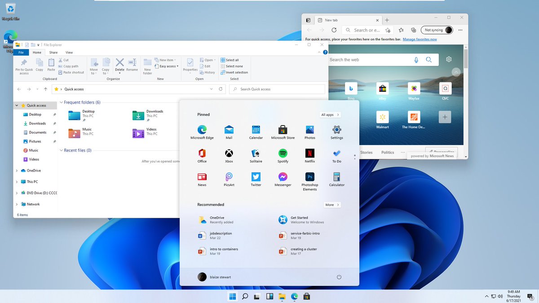Expand OneDrive in navigation pane
The image size is (539, 303).
coord(17,171)
